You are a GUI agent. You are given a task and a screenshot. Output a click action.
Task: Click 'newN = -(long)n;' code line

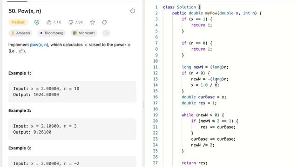click(210, 79)
